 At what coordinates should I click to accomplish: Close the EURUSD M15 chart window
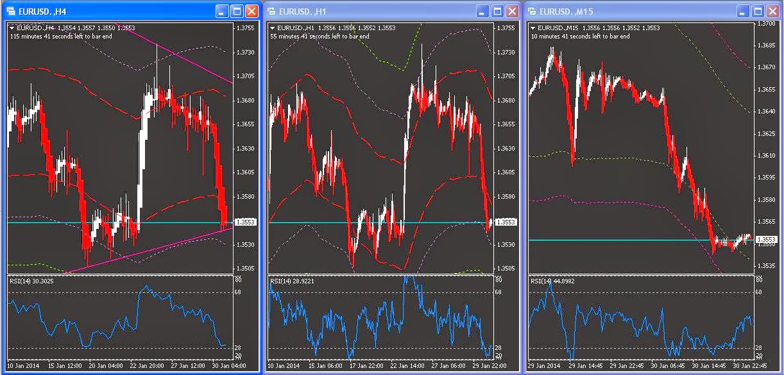(x=774, y=11)
